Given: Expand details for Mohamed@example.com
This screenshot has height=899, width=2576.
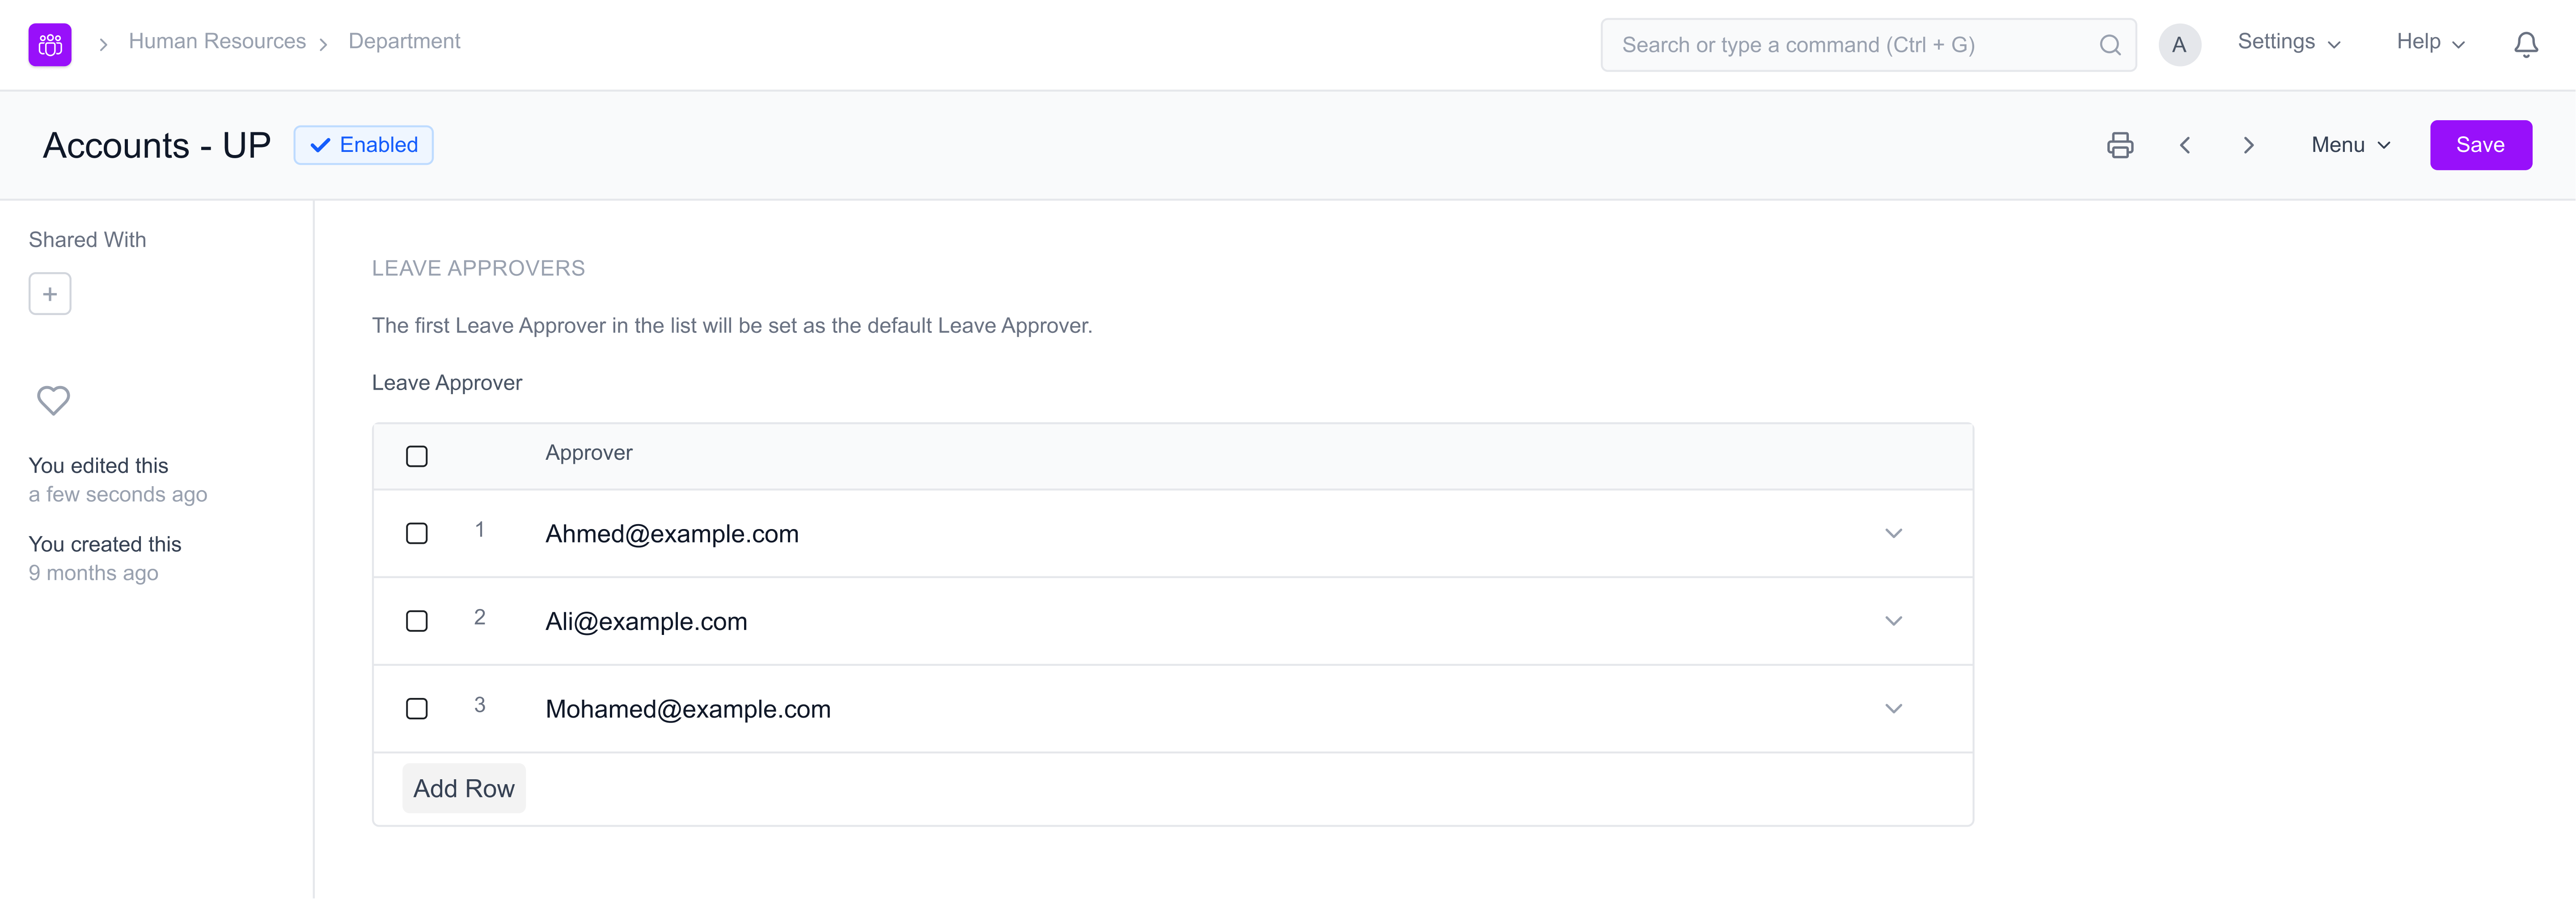Looking at the screenshot, I should (x=1893, y=708).
